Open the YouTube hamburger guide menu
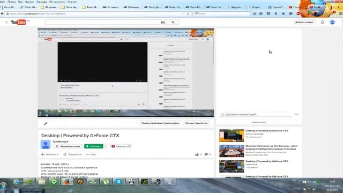Screen dimensions: 343x193 [x=6, y=22]
